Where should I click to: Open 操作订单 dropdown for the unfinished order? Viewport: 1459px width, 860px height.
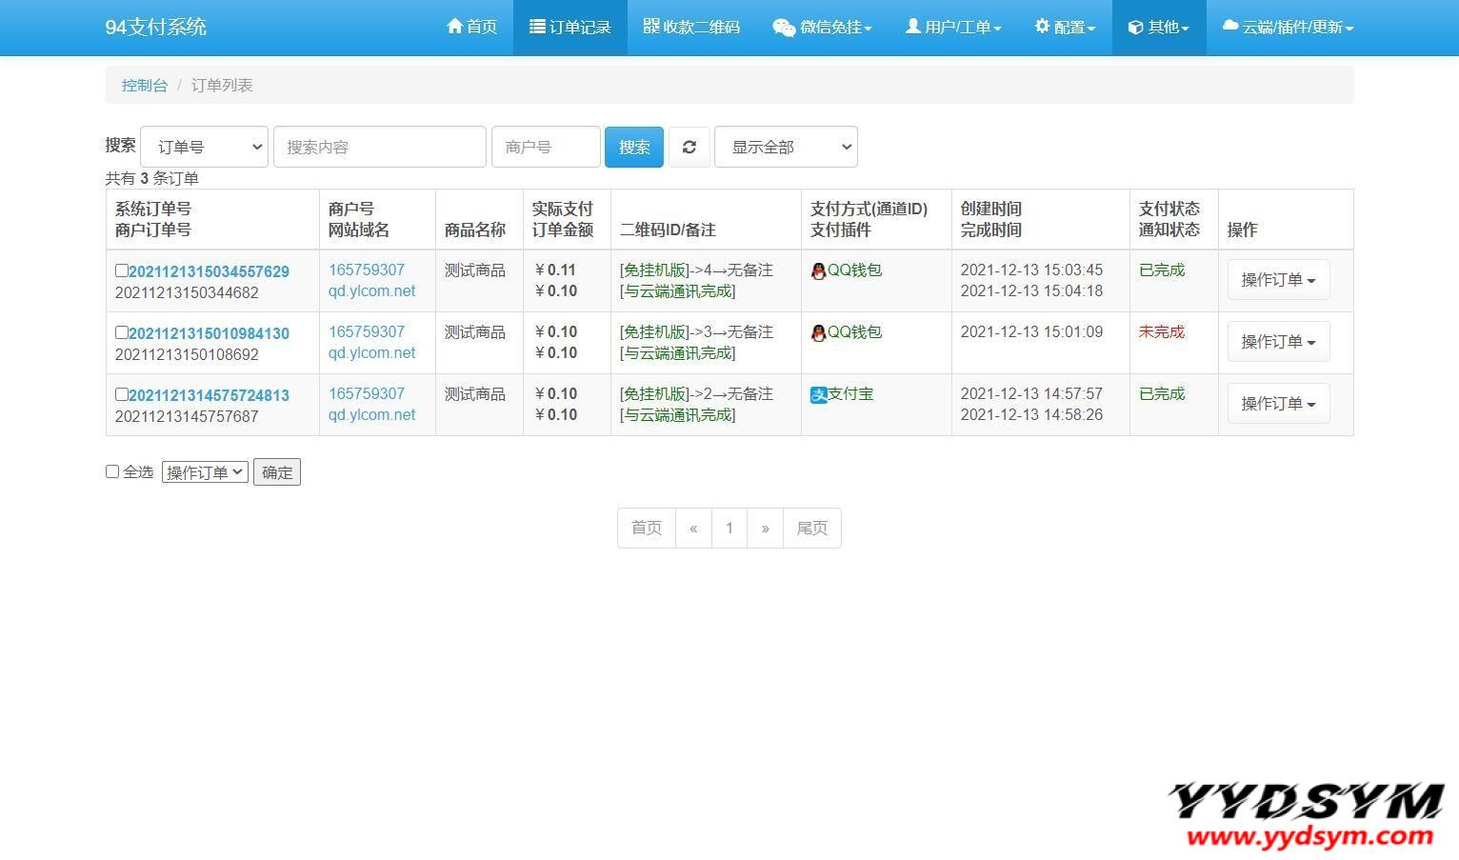[1278, 342]
